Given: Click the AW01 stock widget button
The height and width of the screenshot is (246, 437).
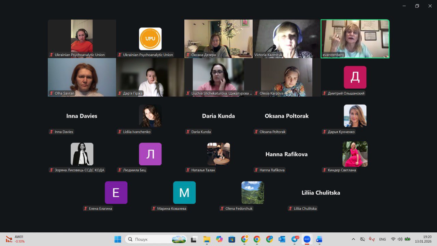Looking at the screenshot, I should click(x=15, y=239).
